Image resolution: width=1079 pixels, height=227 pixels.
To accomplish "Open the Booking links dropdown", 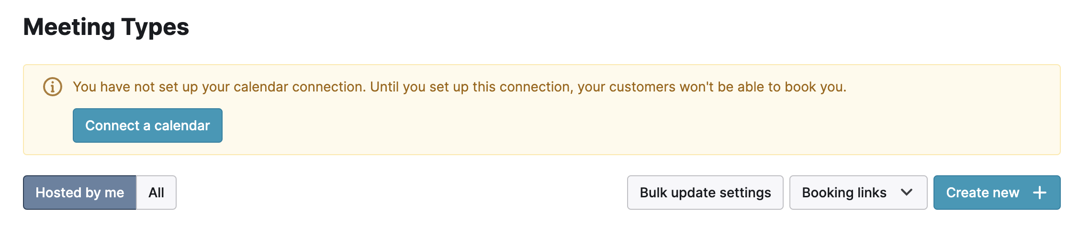I will click(858, 193).
